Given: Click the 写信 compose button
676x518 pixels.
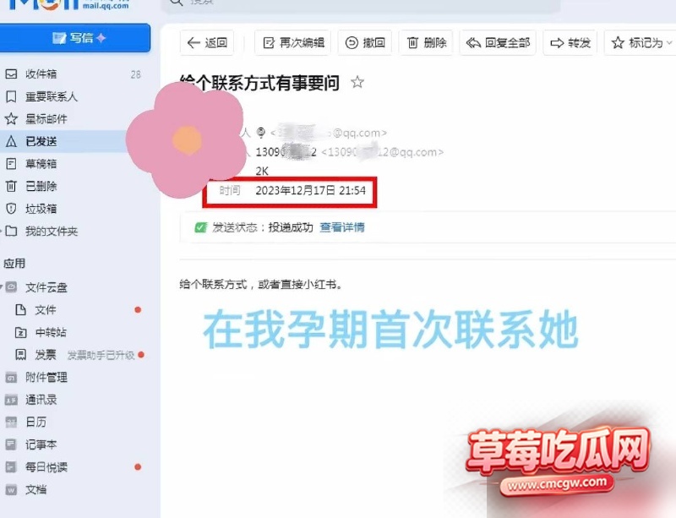Looking at the screenshot, I should pyautogui.click(x=75, y=38).
